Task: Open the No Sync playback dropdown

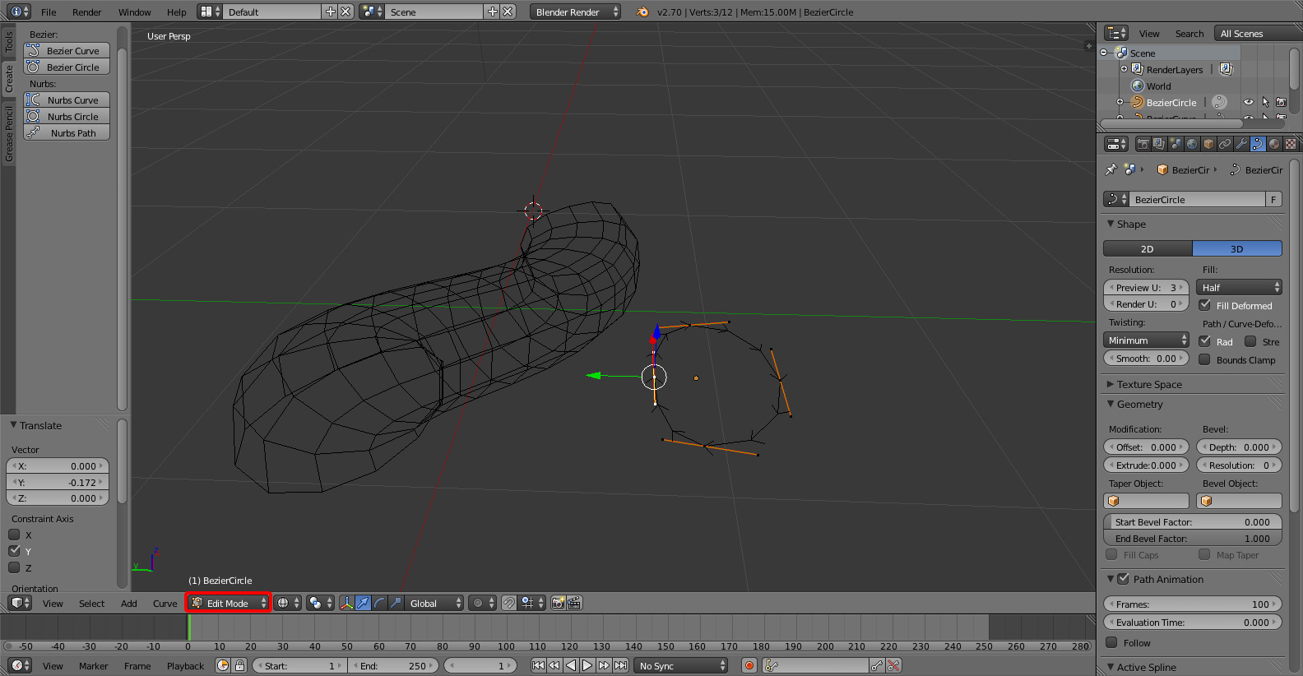Action: [x=681, y=665]
